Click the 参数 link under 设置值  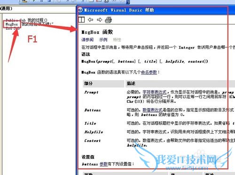[x=103, y=164]
